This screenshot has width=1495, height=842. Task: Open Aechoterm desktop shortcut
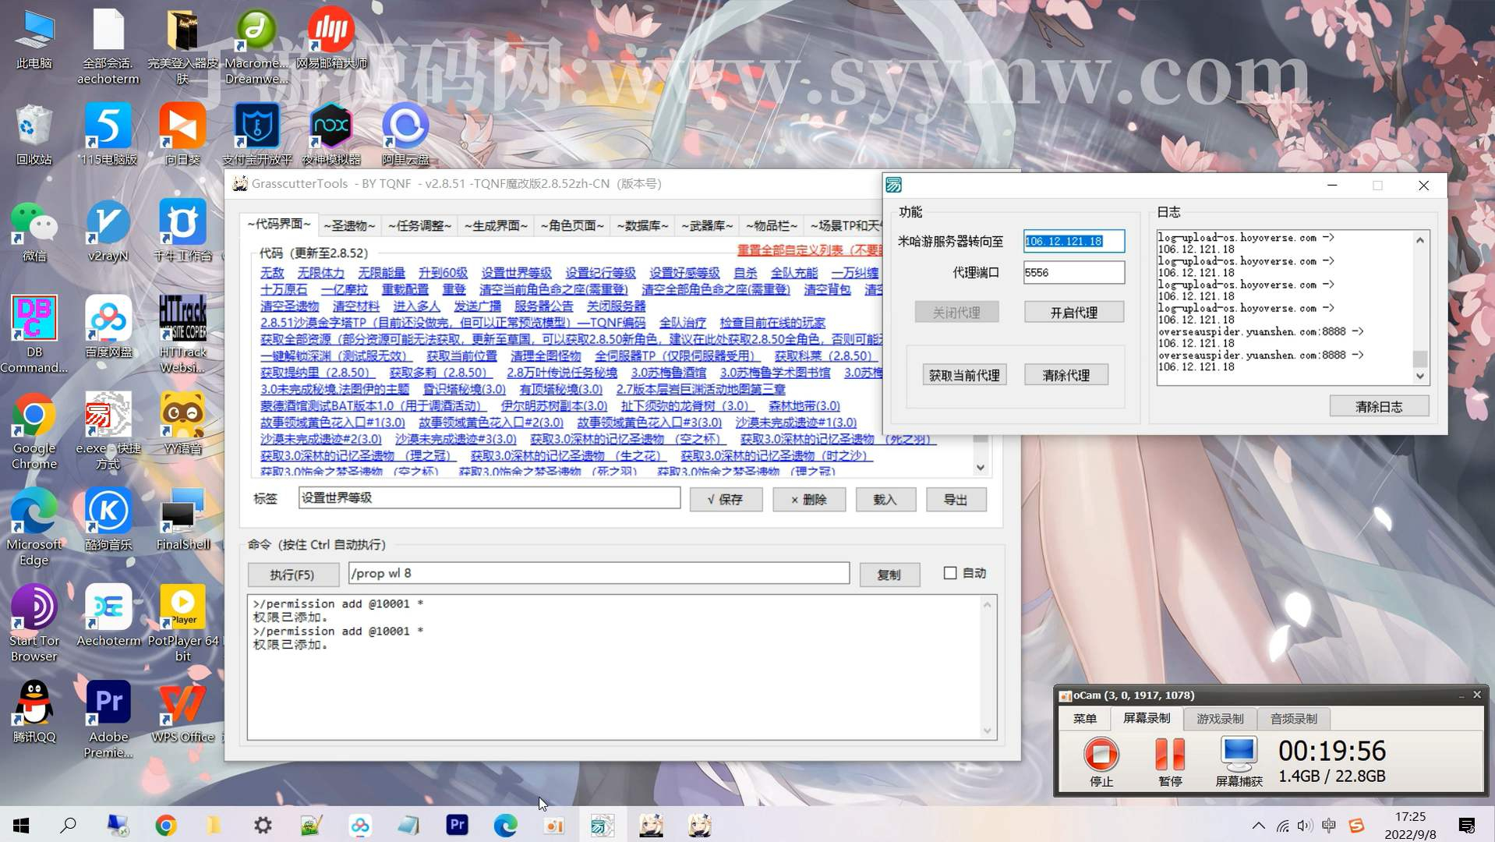coord(108,616)
